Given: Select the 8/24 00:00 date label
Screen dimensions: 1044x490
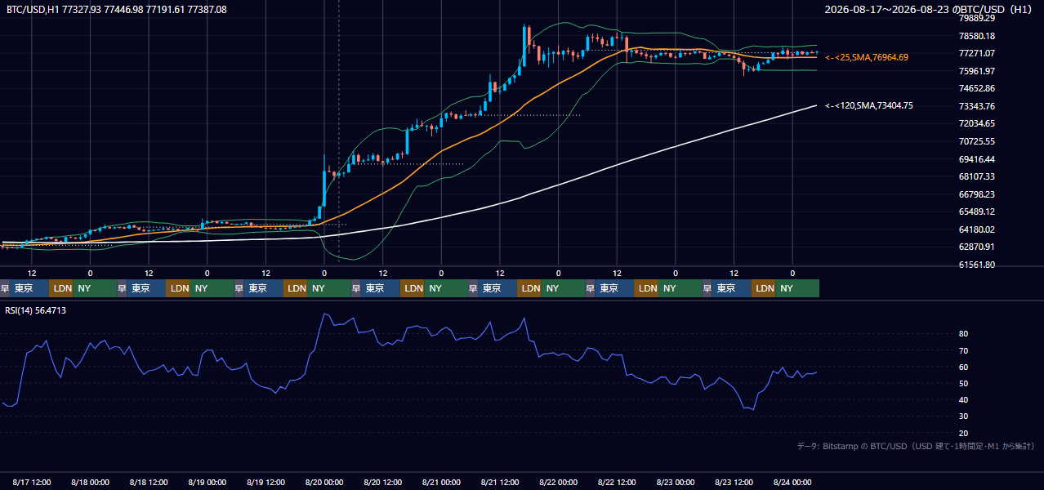Looking at the screenshot, I should [792, 482].
